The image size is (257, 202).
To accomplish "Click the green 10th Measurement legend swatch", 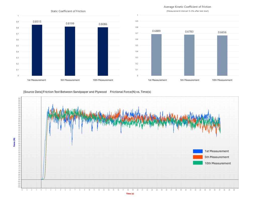I will [x=198, y=163].
